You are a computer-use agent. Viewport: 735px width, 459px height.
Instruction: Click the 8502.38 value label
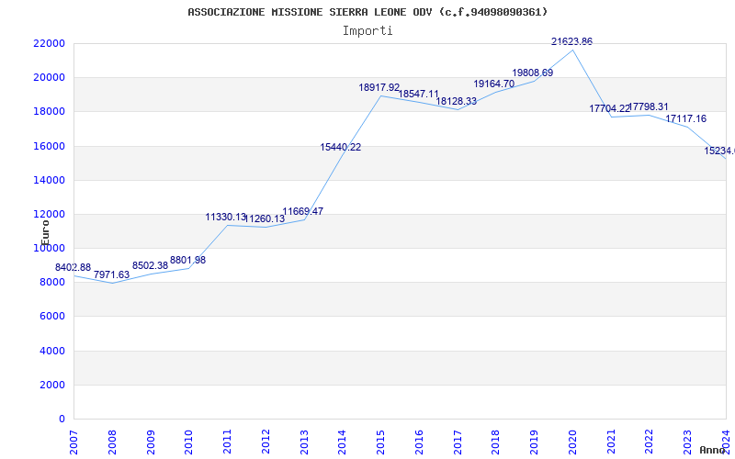(150, 265)
